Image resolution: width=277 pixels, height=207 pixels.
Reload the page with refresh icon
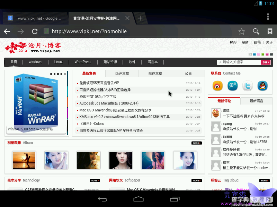pos(35,31)
